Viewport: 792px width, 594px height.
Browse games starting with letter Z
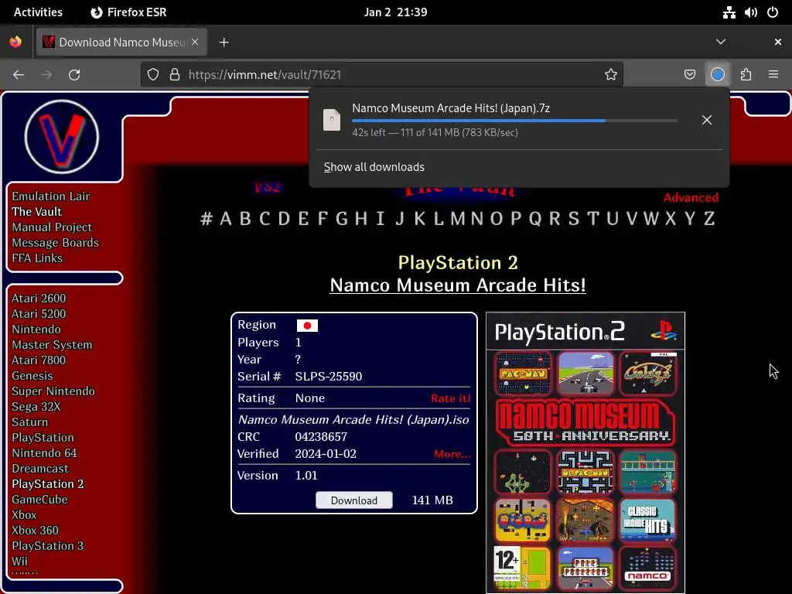pyautogui.click(x=709, y=219)
